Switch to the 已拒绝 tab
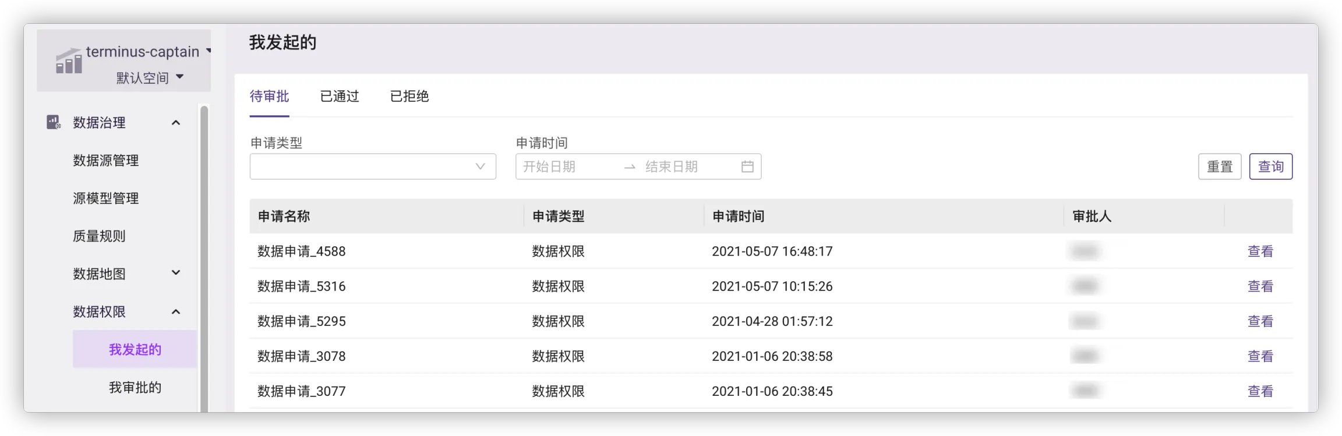Image resolution: width=1342 pixels, height=436 pixels. tap(409, 97)
